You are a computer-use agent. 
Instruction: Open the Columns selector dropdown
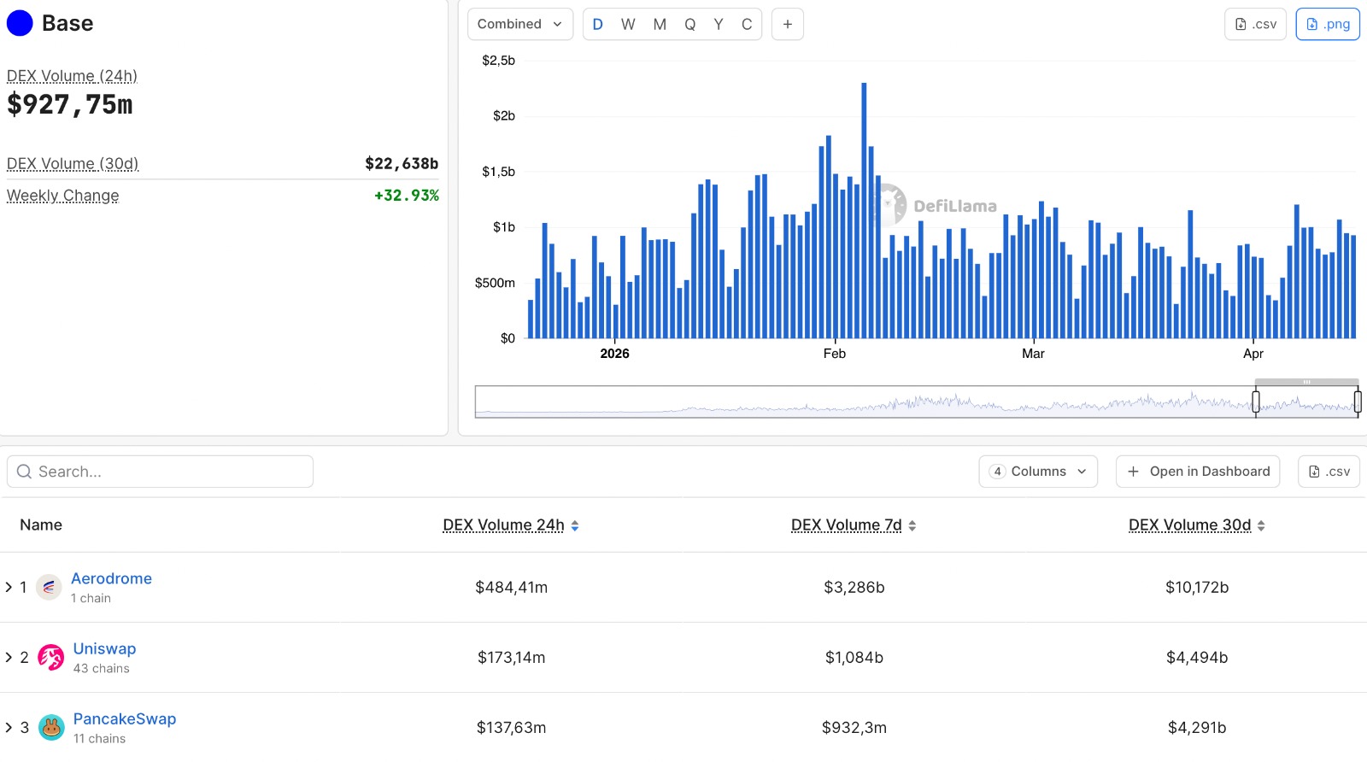tap(1038, 472)
